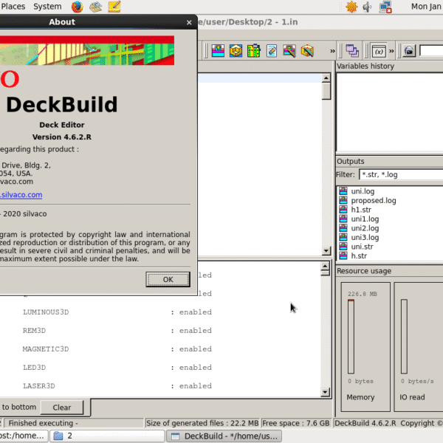Click "Version 4.6.2.R" in About dialog
443x443 pixels.
pos(62,137)
